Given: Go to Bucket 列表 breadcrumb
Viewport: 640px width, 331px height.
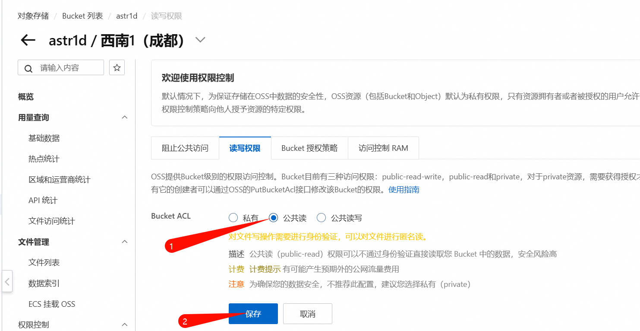Looking at the screenshot, I should pyautogui.click(x=82, y=16).
